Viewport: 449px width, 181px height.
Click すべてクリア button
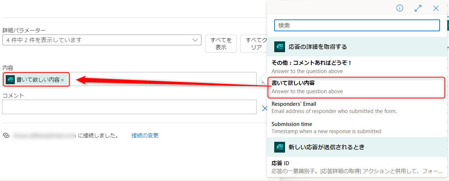pos(254,44)
